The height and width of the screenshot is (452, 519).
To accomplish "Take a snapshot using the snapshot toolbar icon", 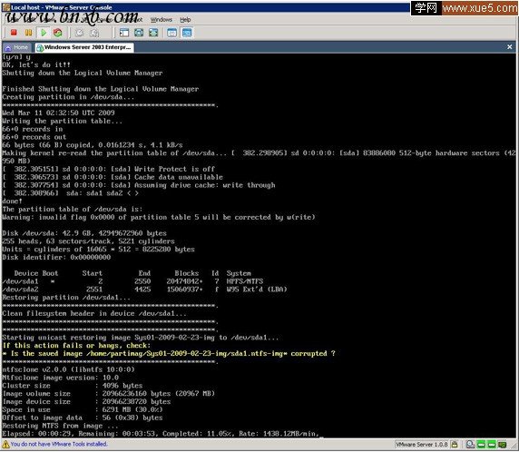I will click(x=80, y=33).
